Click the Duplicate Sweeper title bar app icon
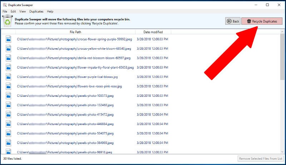Screen dimensions: 286x165 pyautogui.click(x=5, y=5)
